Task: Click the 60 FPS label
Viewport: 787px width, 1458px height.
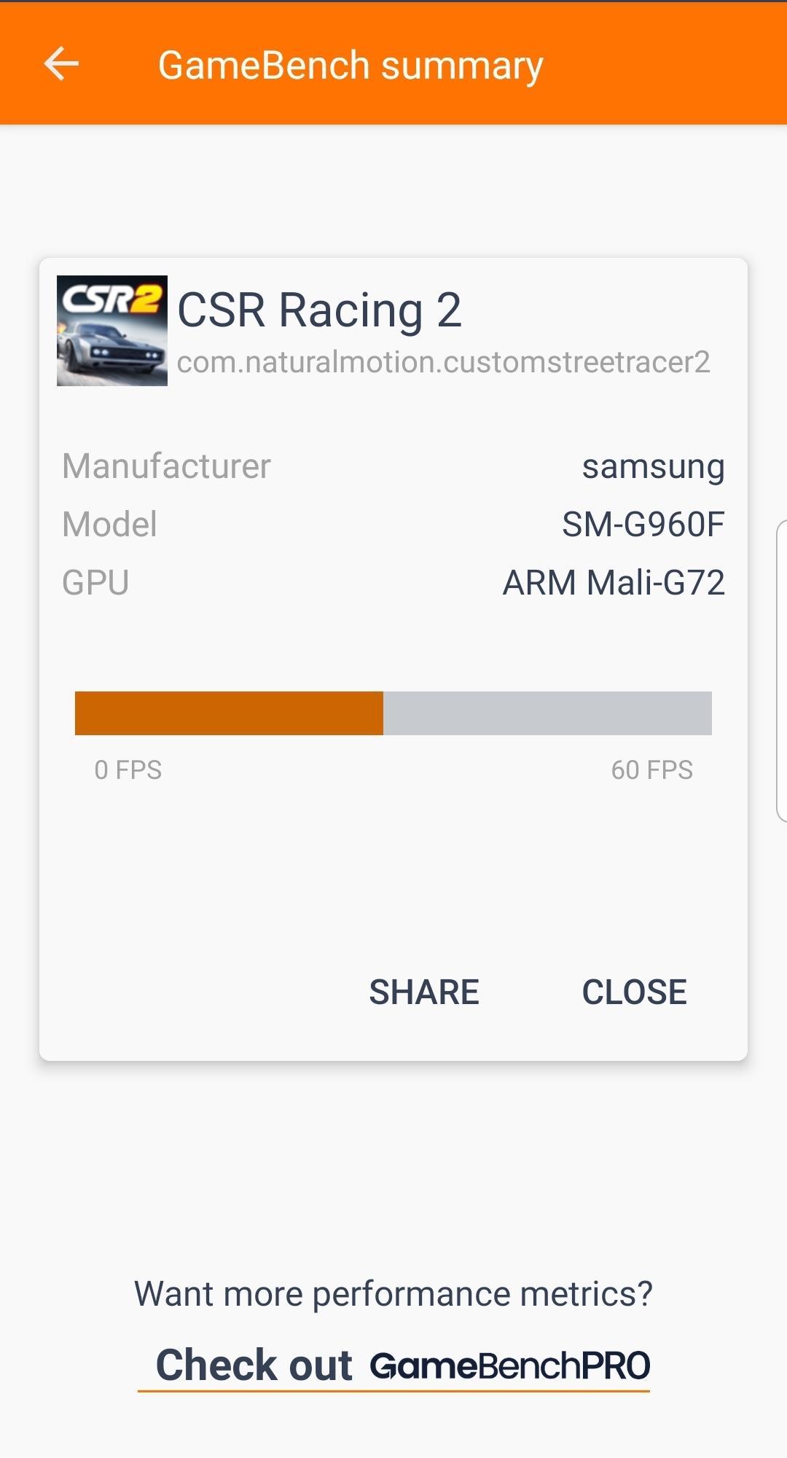Action: (x=651, y=769)
